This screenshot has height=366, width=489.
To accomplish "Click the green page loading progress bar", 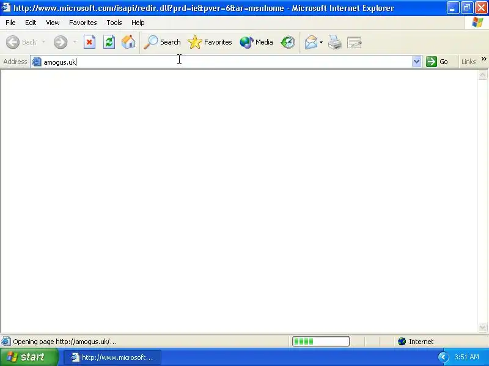I will coord(320,342).
